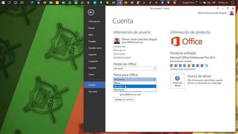Click the account picture in the title bar

click(x=232, y=13)
